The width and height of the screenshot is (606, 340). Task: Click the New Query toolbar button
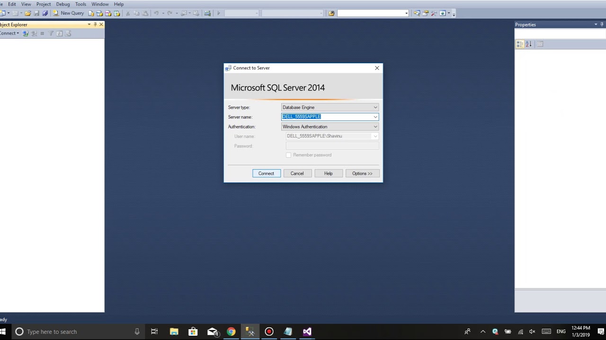69,13
